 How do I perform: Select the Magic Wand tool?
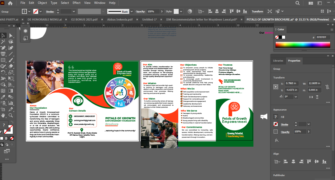pyautogui.click(x=3, y=42)
